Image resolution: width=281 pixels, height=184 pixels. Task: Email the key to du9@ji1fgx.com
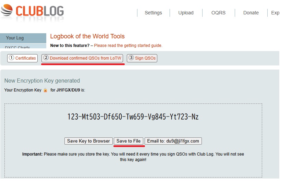coord(173,141)
